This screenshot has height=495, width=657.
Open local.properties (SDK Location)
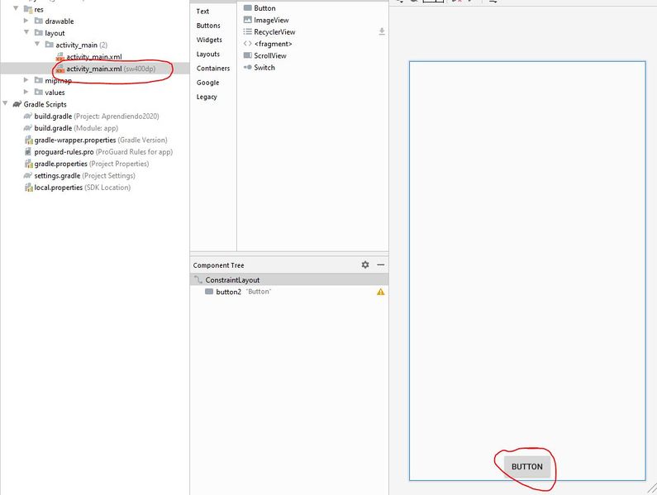[x=82, y=188]
